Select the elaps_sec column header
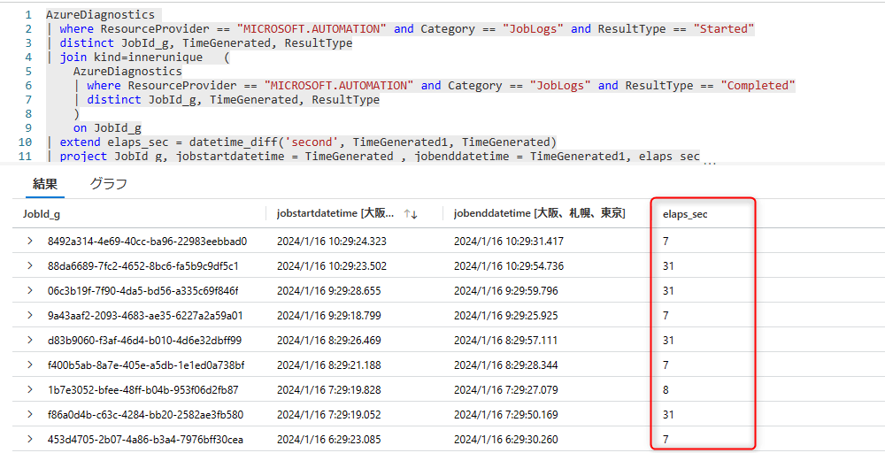The height and width of the screenshot is (453, 885). pos(685,214)
